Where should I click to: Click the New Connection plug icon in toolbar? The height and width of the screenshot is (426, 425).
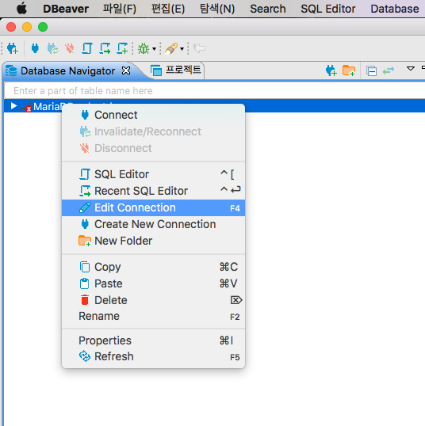(13, 48)
